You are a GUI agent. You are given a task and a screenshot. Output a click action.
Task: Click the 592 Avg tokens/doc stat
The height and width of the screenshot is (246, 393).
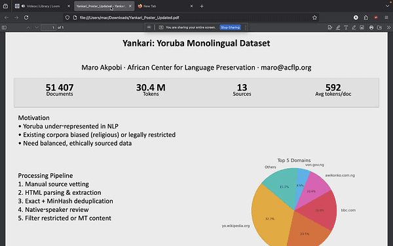click(333, 90)
